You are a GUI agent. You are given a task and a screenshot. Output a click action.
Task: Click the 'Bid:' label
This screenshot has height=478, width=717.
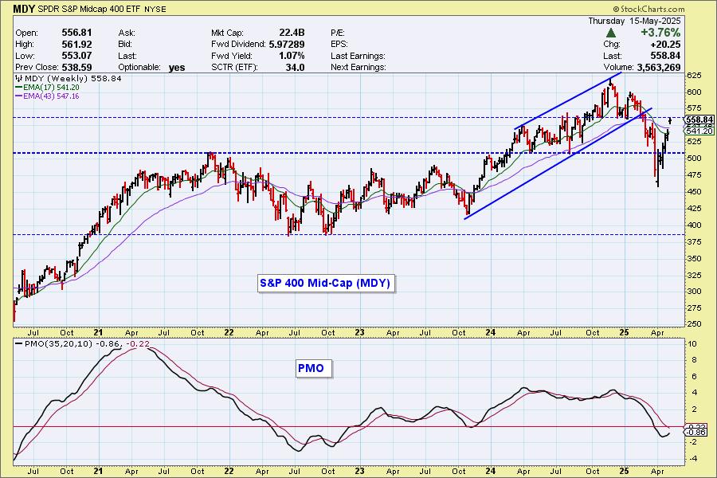click(125, 45)
